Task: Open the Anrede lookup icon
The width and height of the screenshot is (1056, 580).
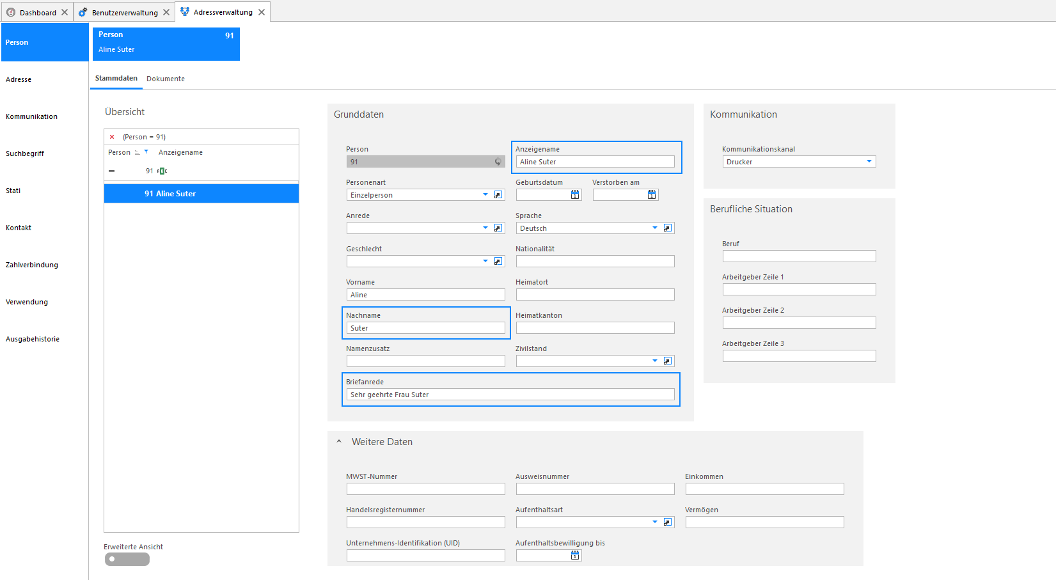Action: (498, 228)
